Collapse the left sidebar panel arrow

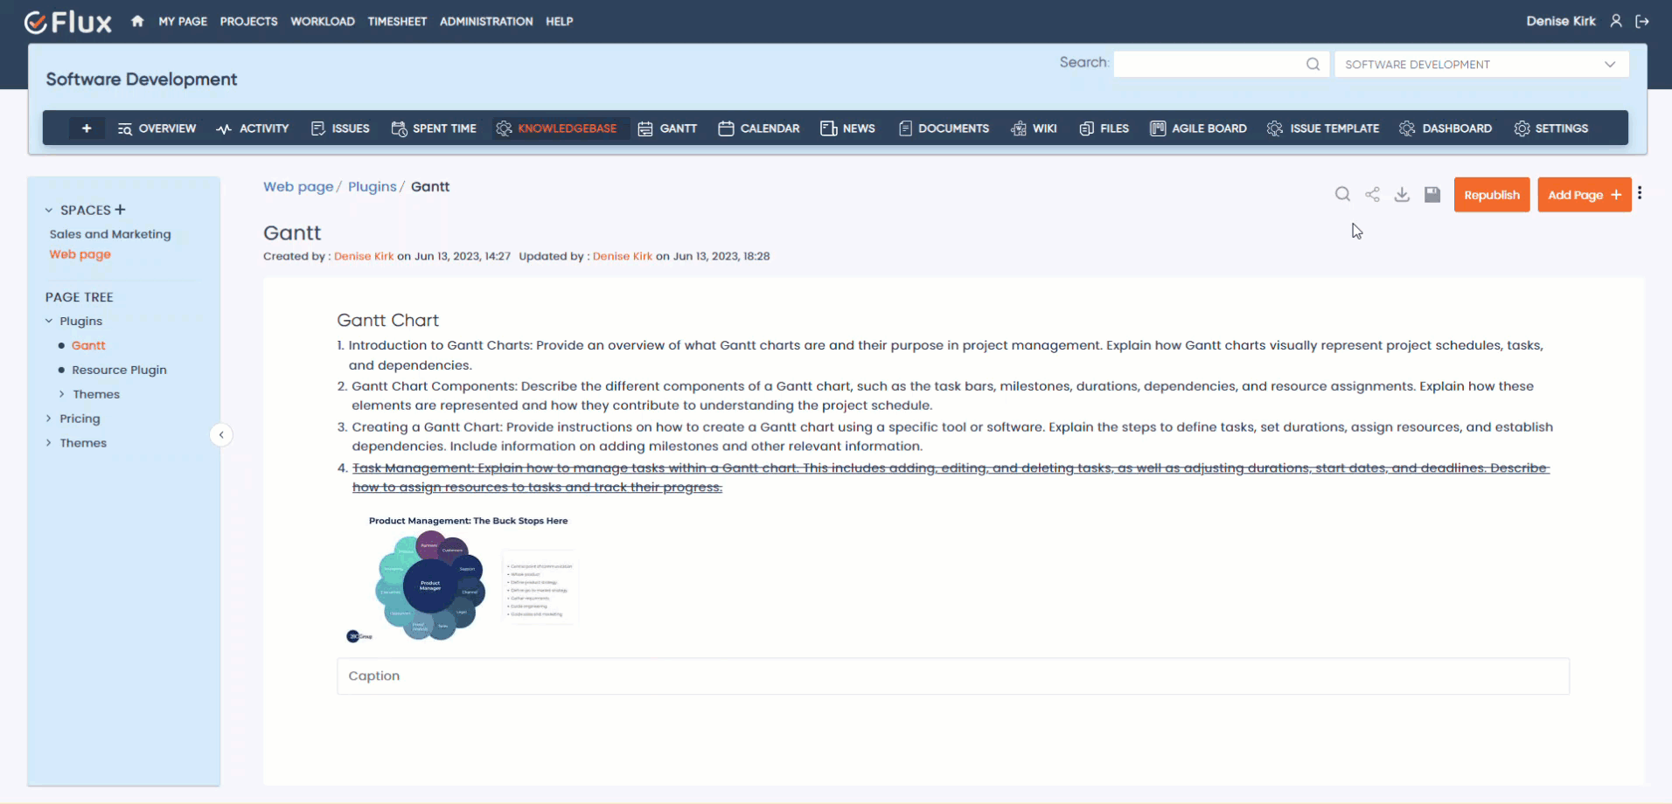[x=221, y=434]
